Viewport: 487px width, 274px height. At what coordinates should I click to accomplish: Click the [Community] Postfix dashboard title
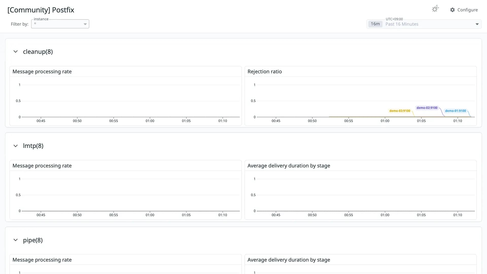point(41,10)
